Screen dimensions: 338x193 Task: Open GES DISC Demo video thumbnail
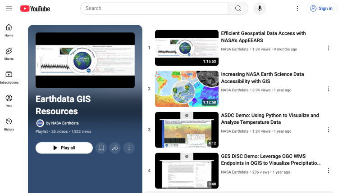point(187,171)
